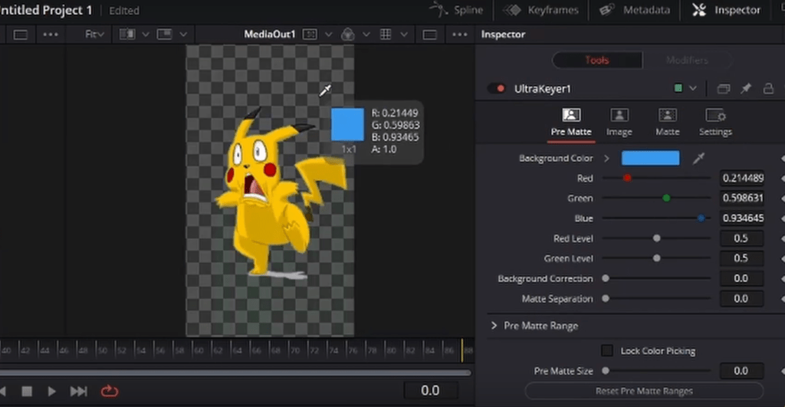Image resolution: width=785 pixels, height=407 pixels.
Task: Click the right single viewer layout icon
Action: click(x=429, y=34)
